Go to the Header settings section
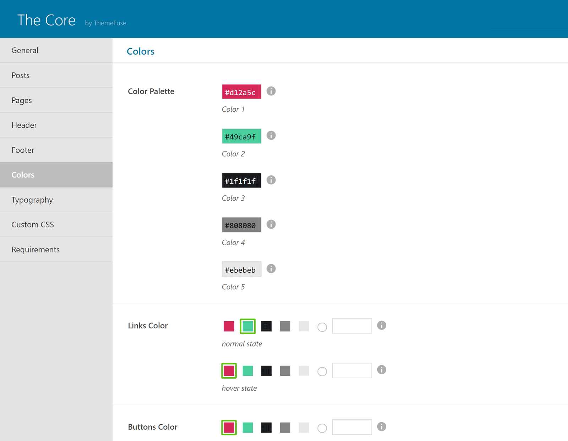The width and height of the screenshot is (568, 441). tap(24, 125)
